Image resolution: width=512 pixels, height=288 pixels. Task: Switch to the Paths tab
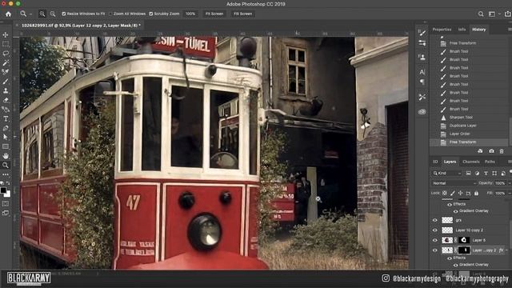tap(490, 162)
